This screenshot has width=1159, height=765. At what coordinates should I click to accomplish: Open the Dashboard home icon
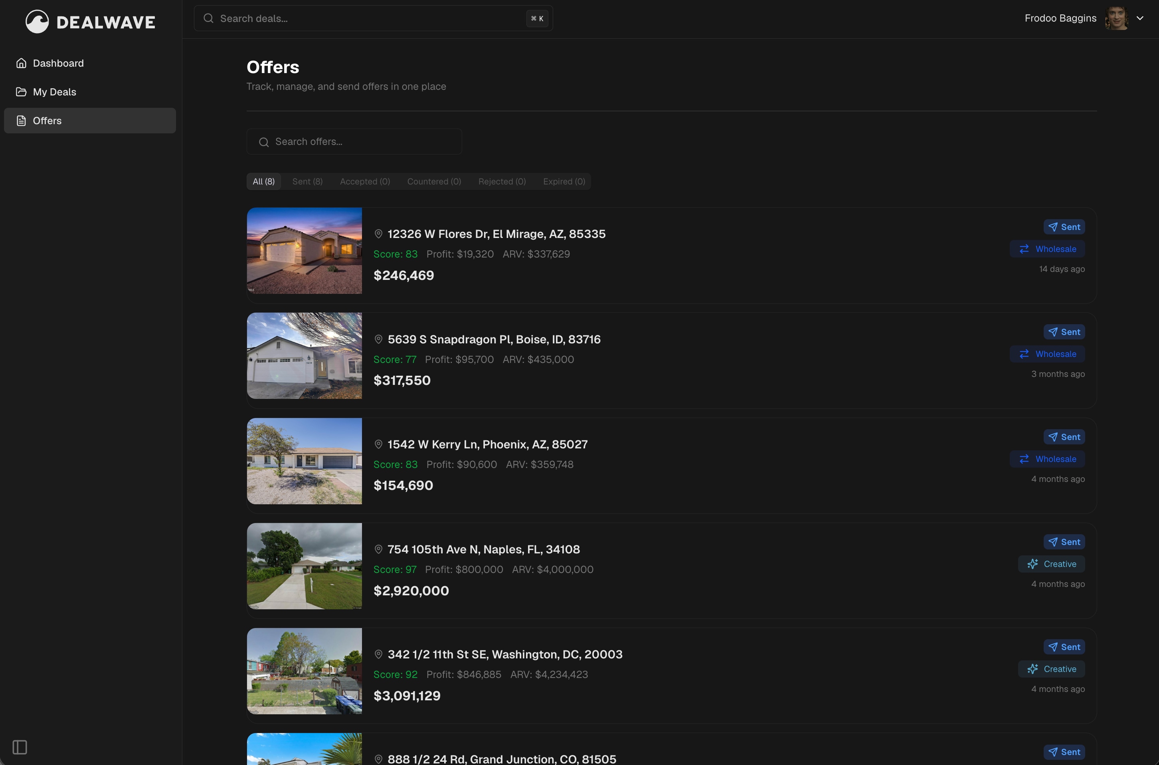pos(21,63)
